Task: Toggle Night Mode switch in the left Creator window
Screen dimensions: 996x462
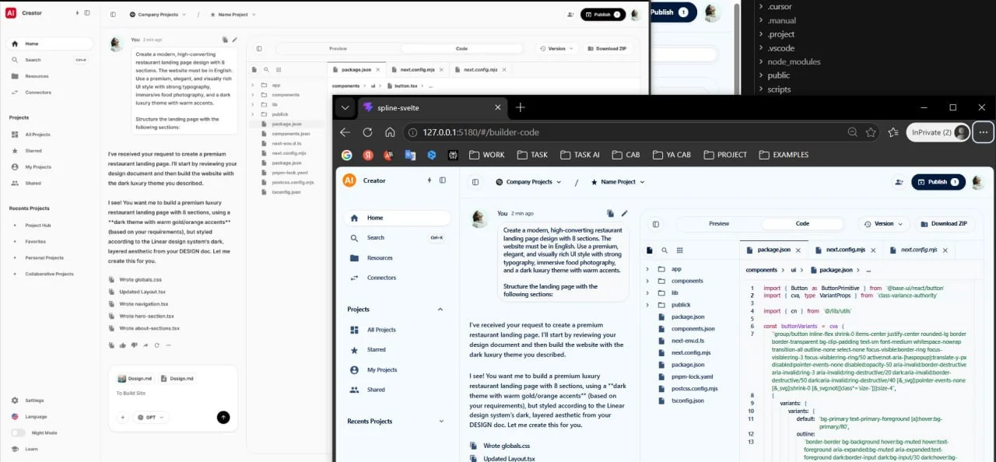Action: [x=16, y=432]
